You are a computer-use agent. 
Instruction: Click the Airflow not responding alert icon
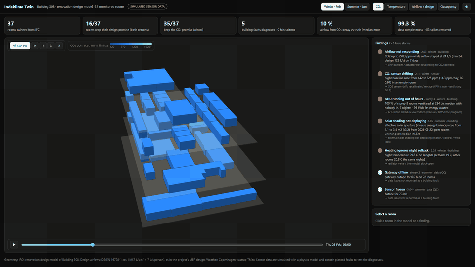tap(380, 52)
